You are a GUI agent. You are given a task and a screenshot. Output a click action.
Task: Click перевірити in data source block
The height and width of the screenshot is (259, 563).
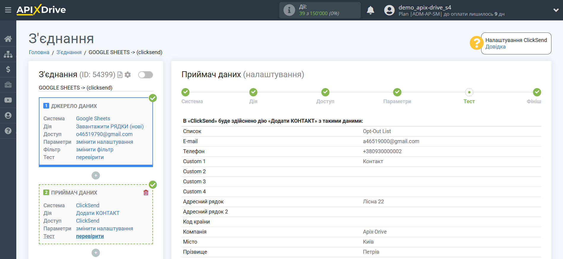click(90, 157)
